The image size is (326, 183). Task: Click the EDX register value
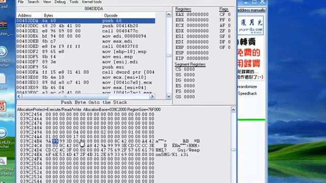coord(198,31)
